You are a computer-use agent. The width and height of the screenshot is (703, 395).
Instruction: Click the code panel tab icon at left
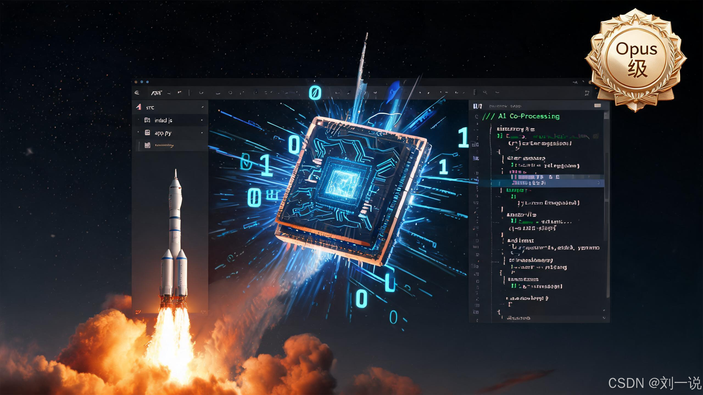point(477,106)
